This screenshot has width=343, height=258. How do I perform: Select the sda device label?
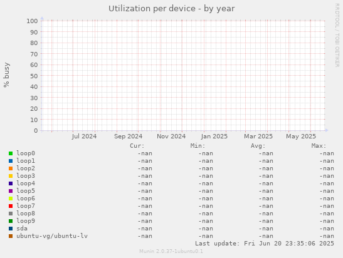click(x=22, y=229)
